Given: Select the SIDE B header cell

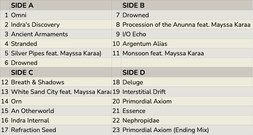Looking at the screenshot, I should coord(187,6).
